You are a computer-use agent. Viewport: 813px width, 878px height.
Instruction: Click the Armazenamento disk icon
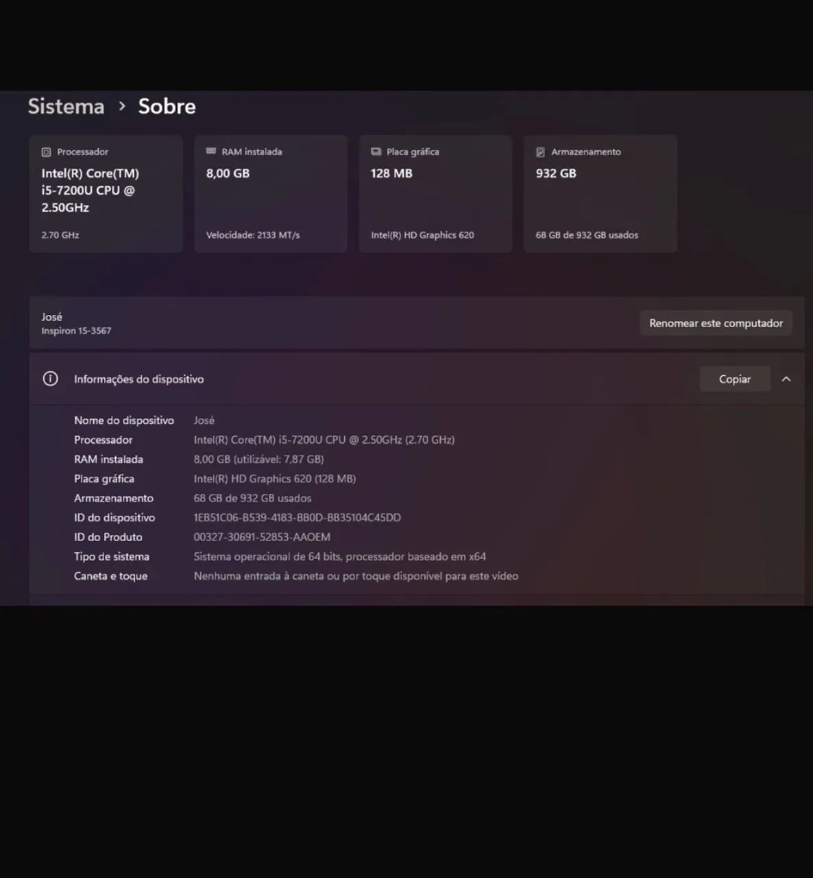point(540,152)
